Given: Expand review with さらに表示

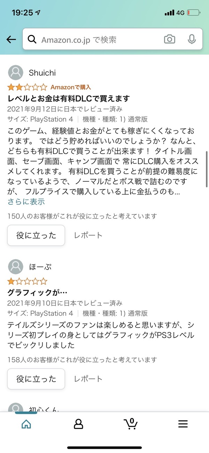Looking at the screenshot, I should click(26, 202).
